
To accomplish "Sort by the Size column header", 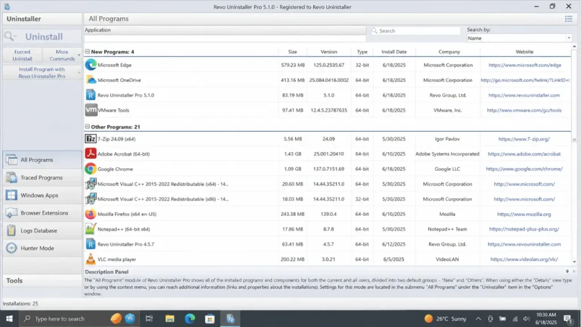I will click(293, 52).
